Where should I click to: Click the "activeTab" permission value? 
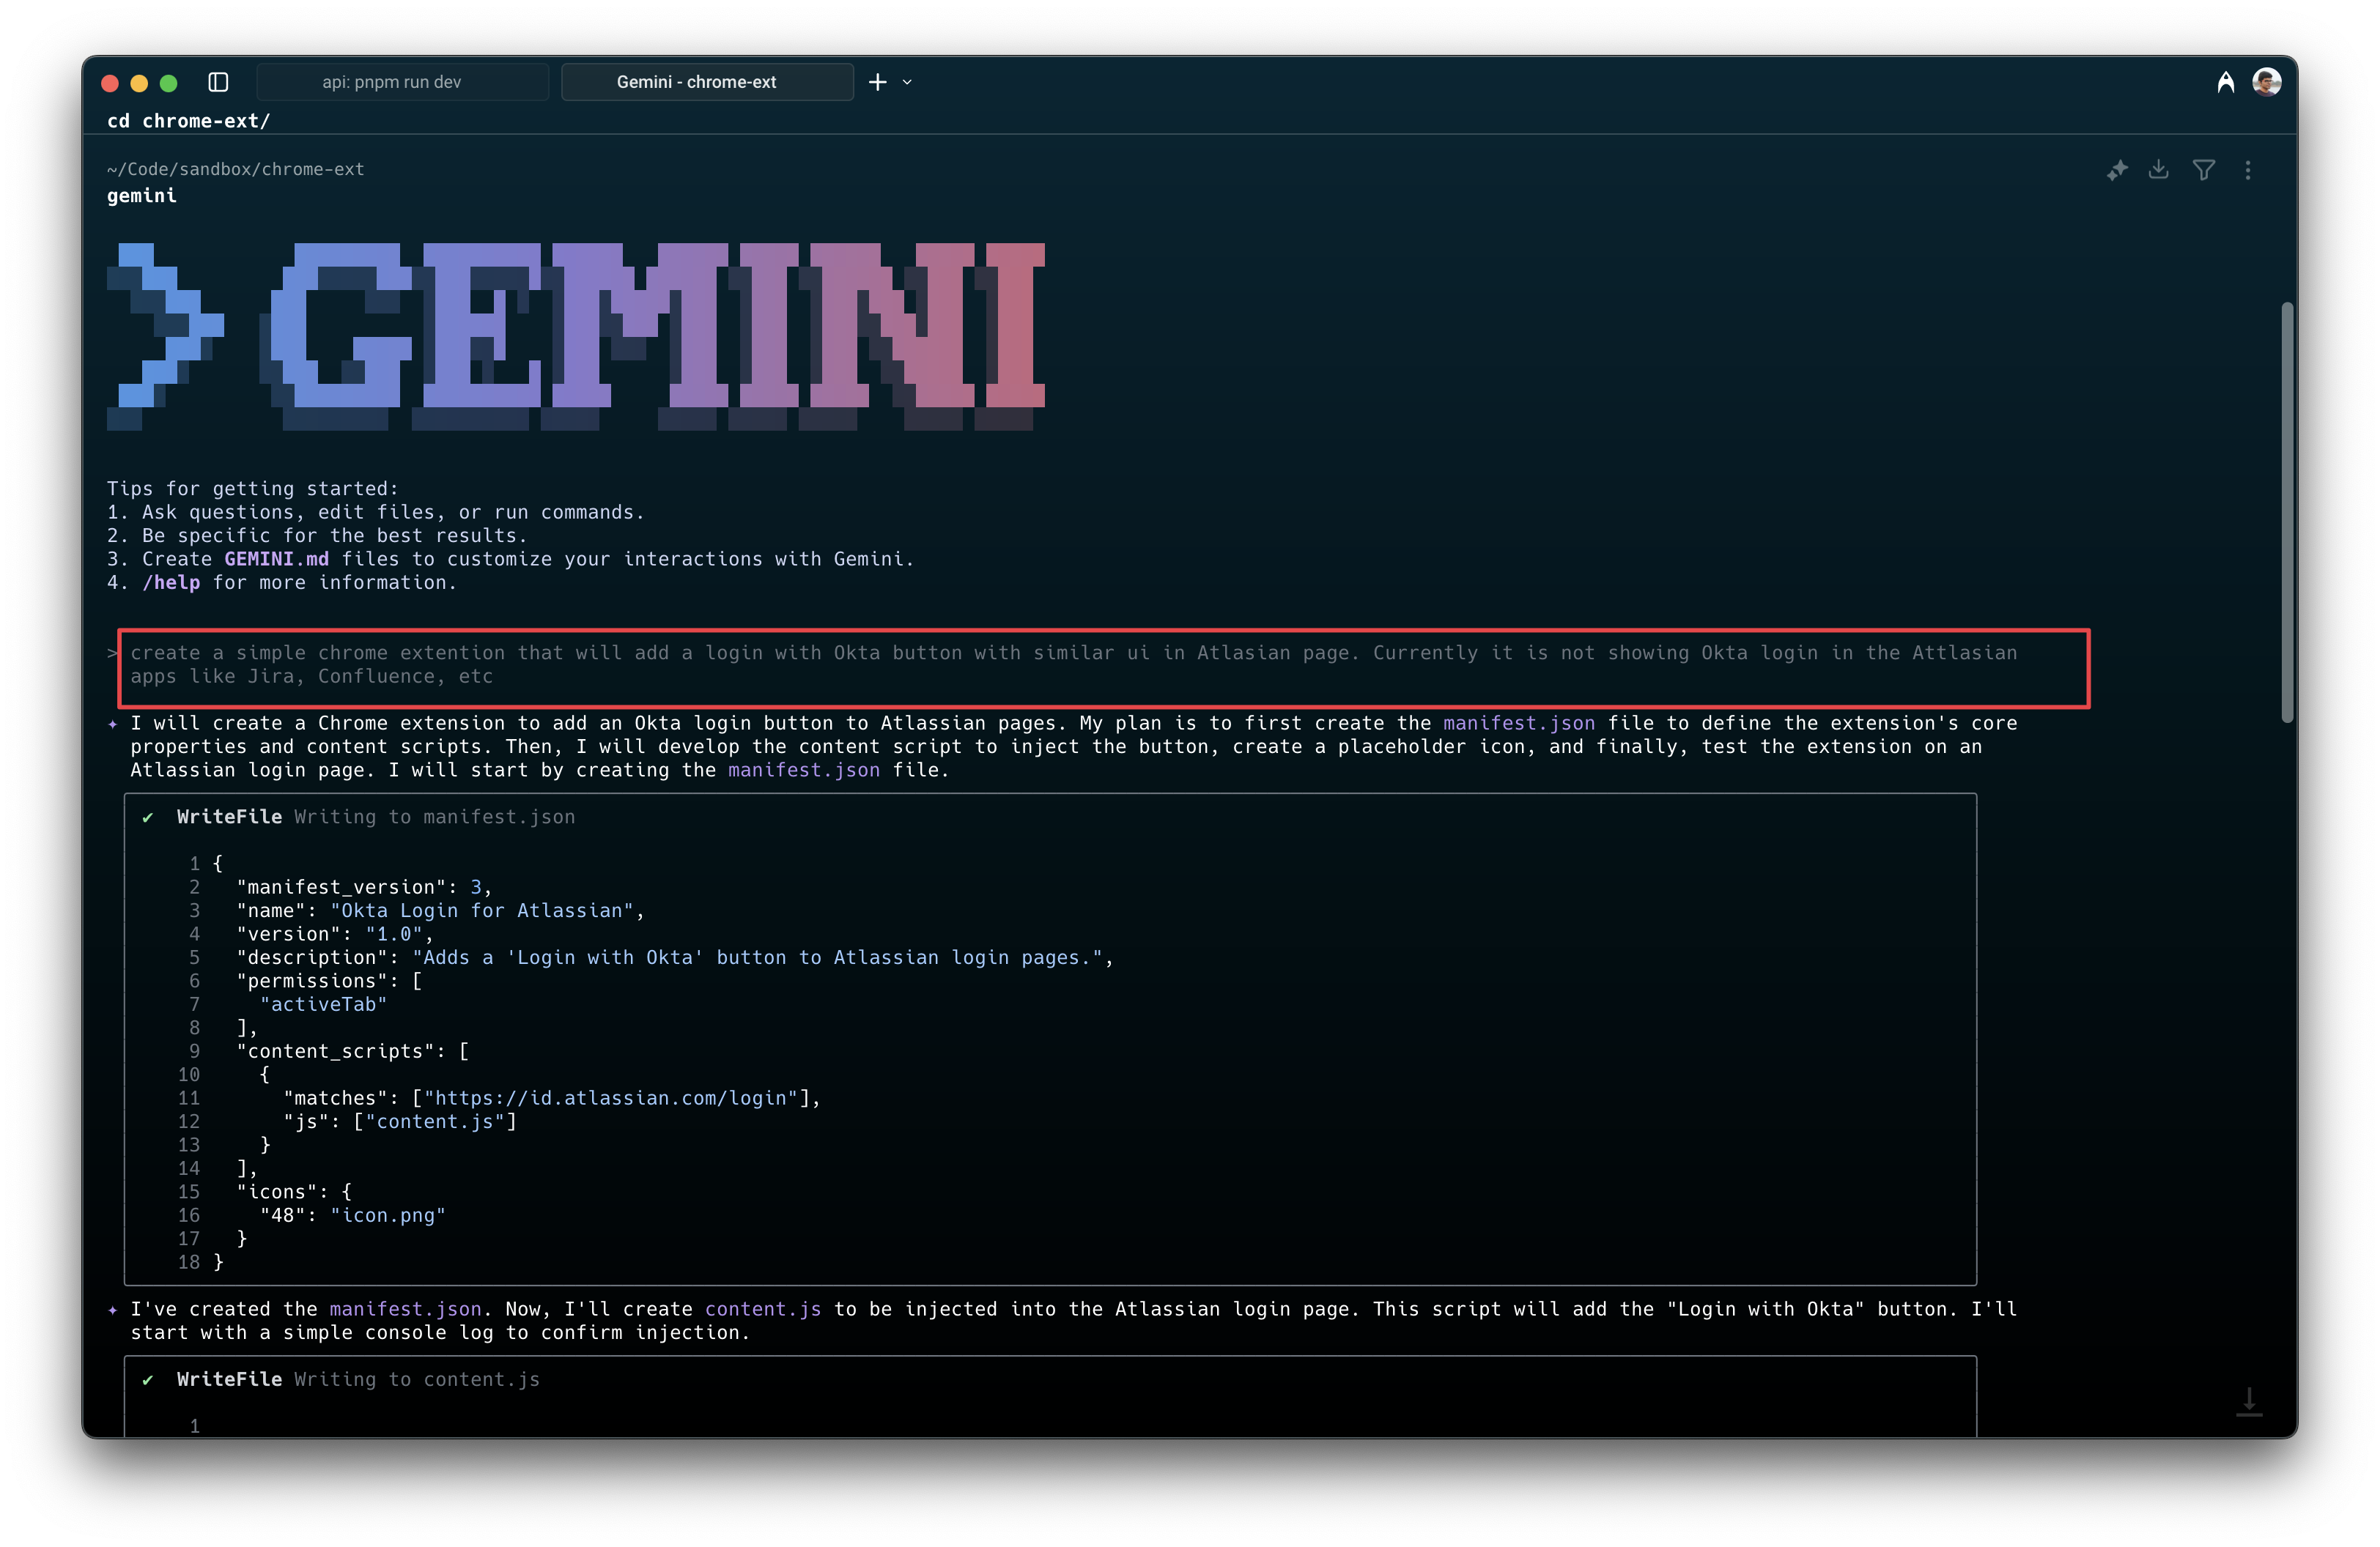[x=323, y=1004]
